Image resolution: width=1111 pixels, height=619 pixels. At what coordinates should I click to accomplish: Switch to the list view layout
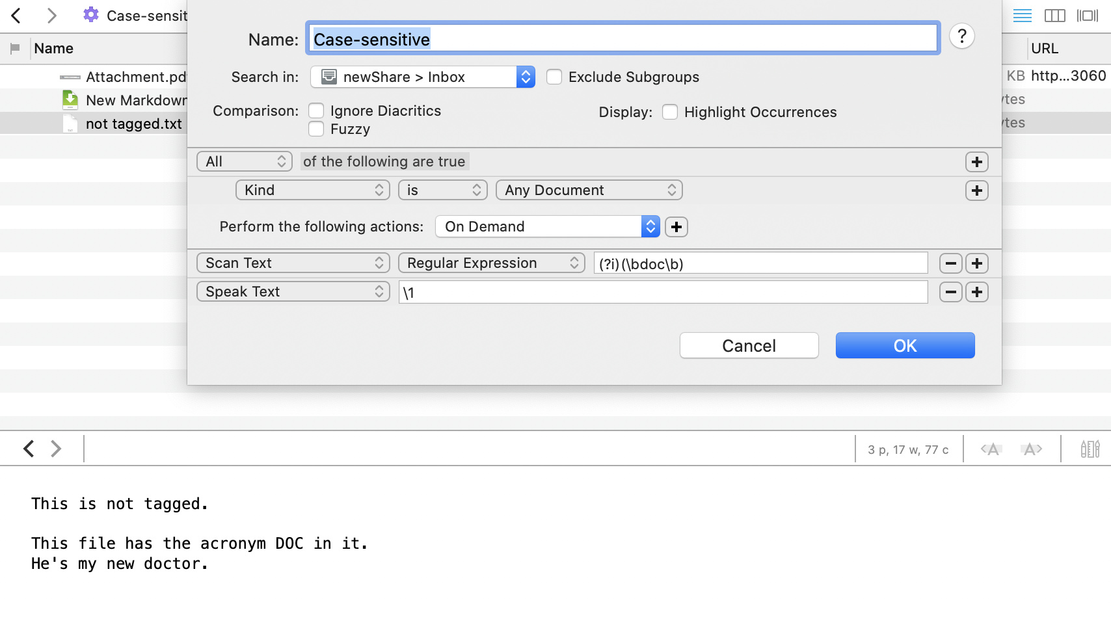[x=1022, y=16]
